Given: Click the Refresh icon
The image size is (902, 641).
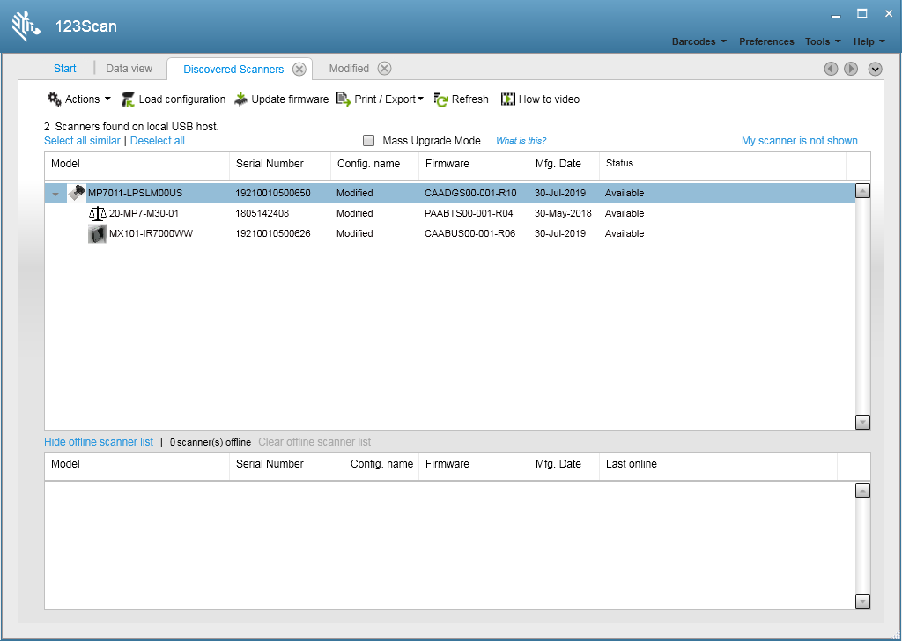Looking at the screenshot, I should coord(441,100).
